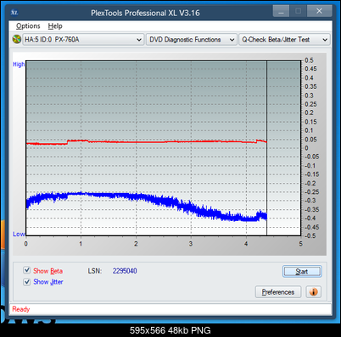The width and height of the screenshot is (341, 337).
Task: Open Preferences
Action: 278,292
